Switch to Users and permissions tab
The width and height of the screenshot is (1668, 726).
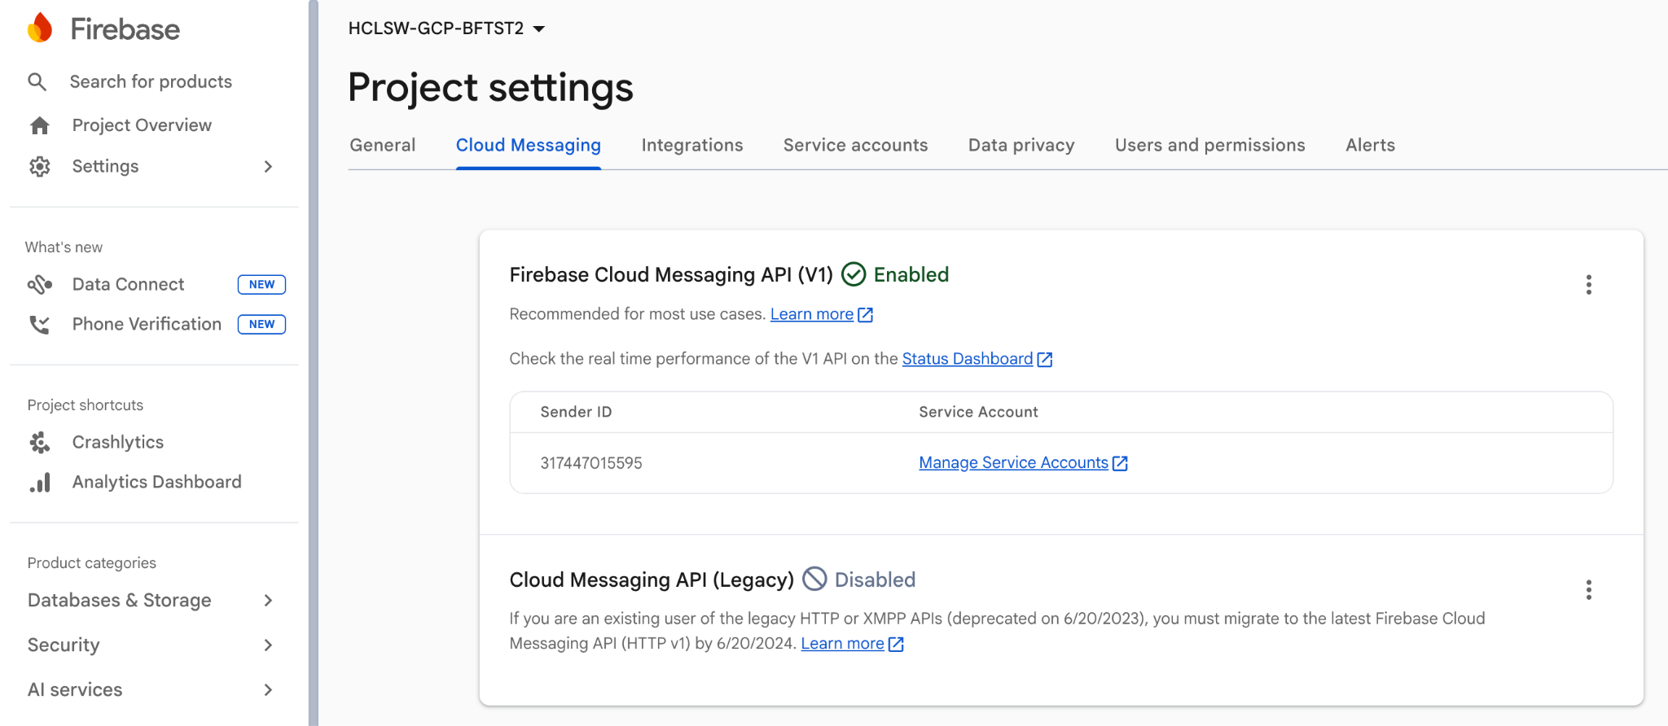tap(1209, 145)
